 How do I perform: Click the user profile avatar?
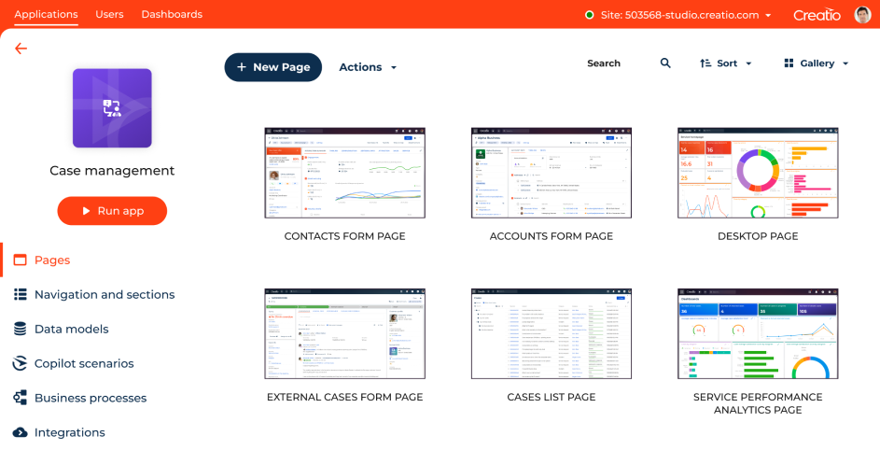point(862,15)
